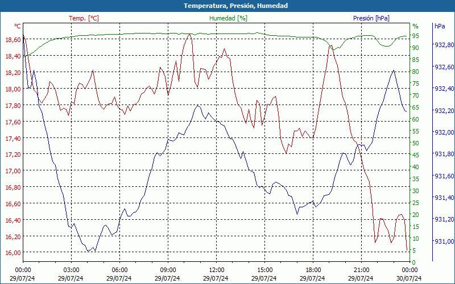Click humidity axis value 55
Viewport: 455px width, 284px height.
[416, 131]
